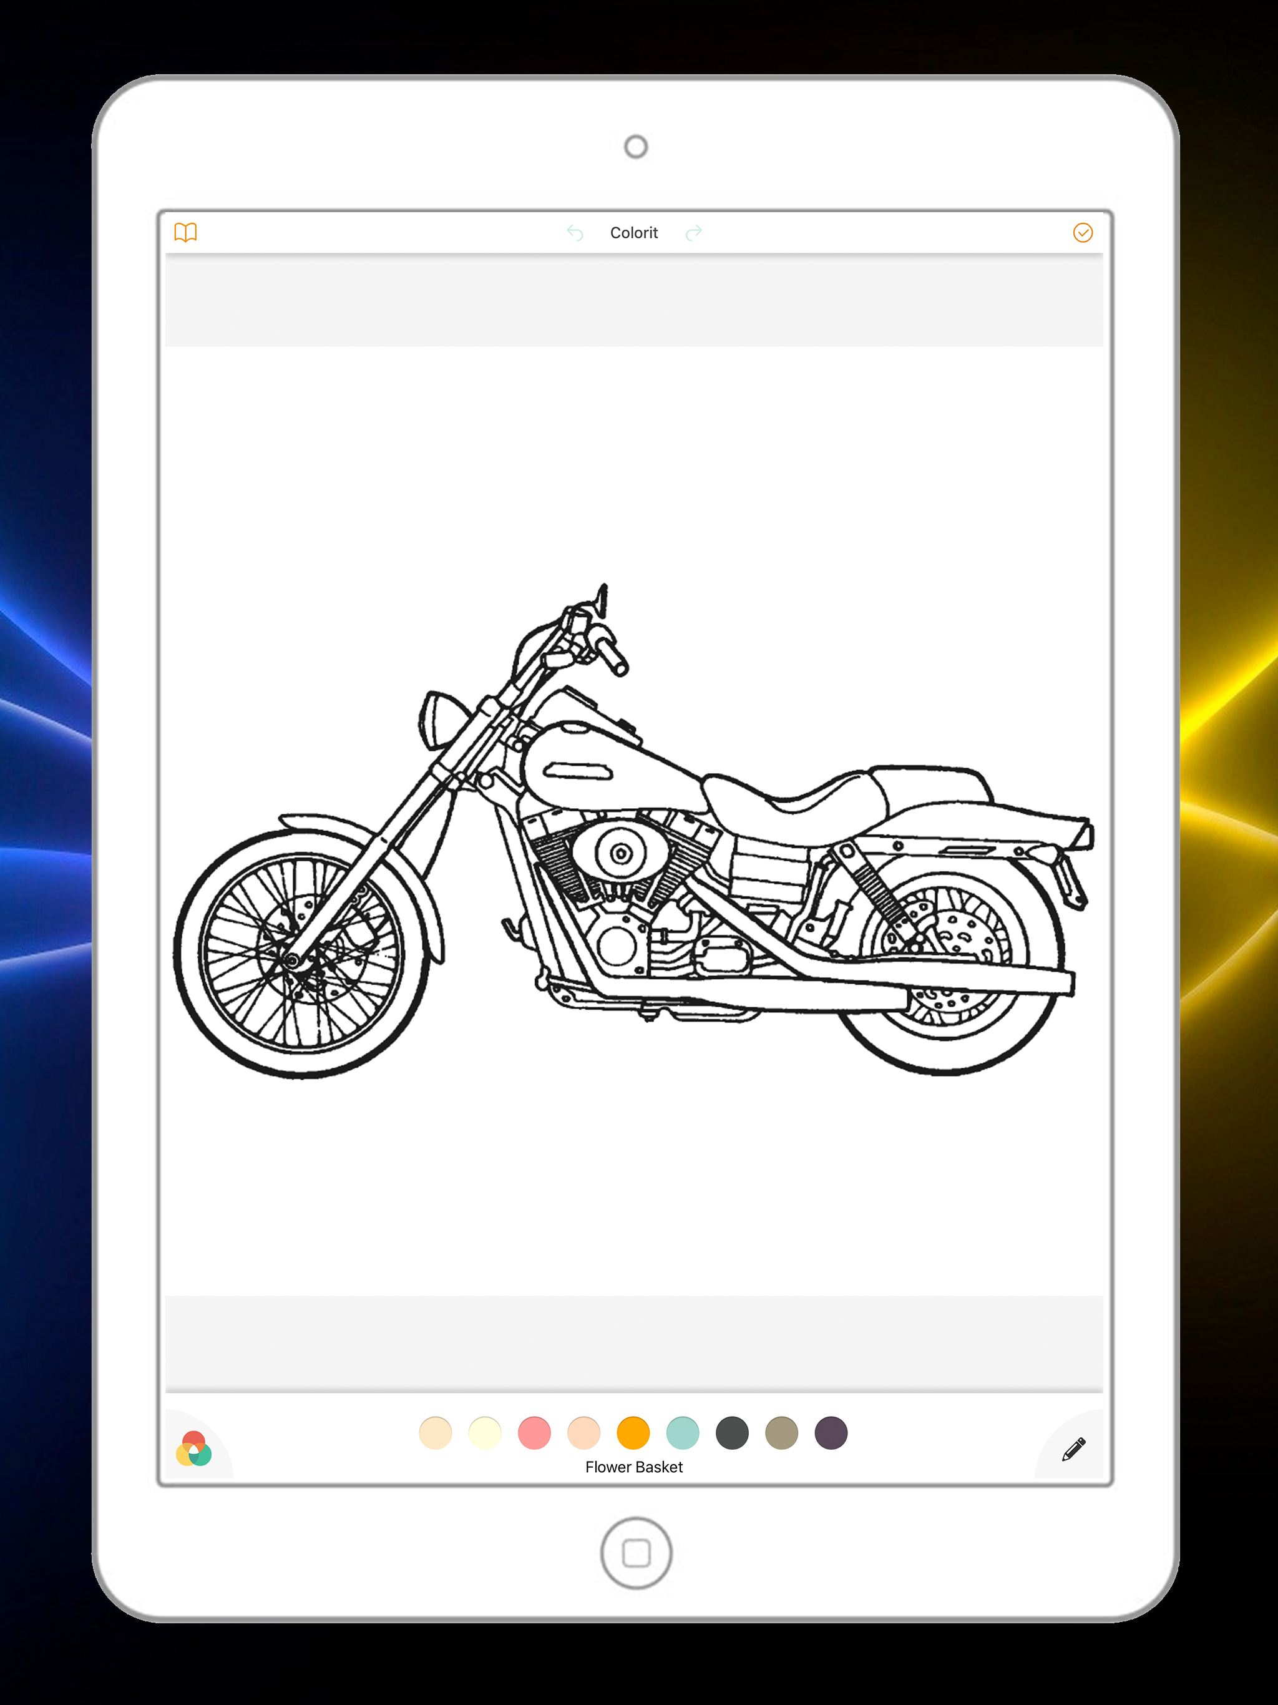
Task: Pick the orange color swatch
Action: pos(633,1433)
